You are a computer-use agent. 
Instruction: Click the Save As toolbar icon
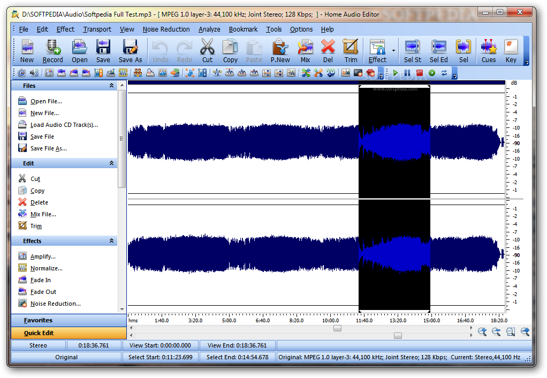click(x=130, y=51)
